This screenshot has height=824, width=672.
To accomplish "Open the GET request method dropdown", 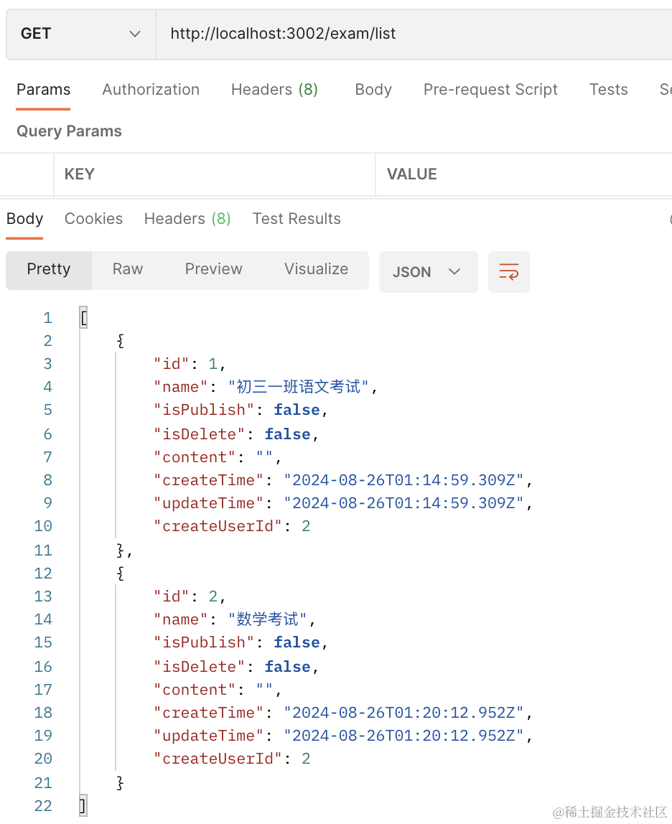I will [80, 34].
